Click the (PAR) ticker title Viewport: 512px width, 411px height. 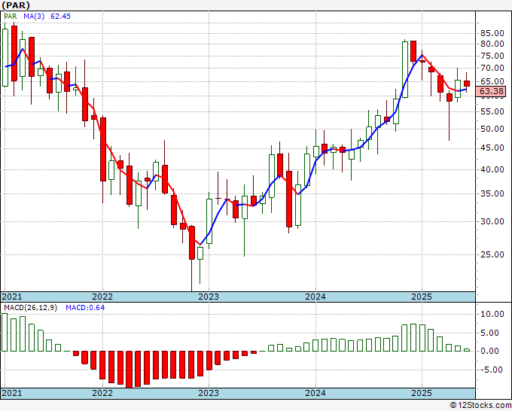(16, 5)
